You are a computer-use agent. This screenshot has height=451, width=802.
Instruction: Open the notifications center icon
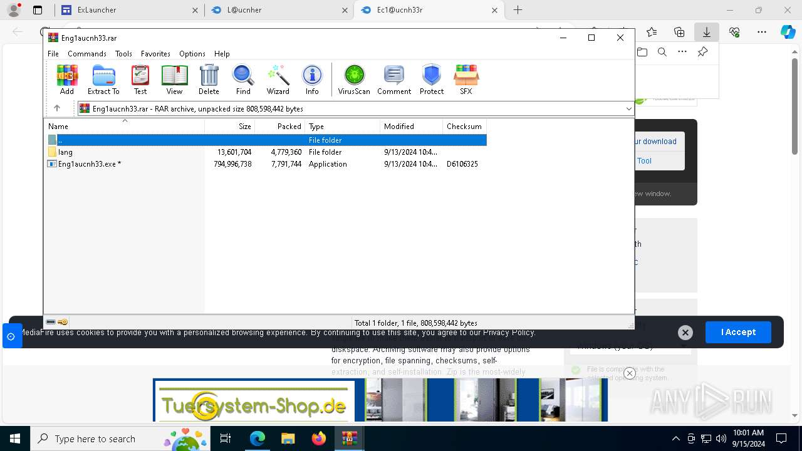click(781, 438)
